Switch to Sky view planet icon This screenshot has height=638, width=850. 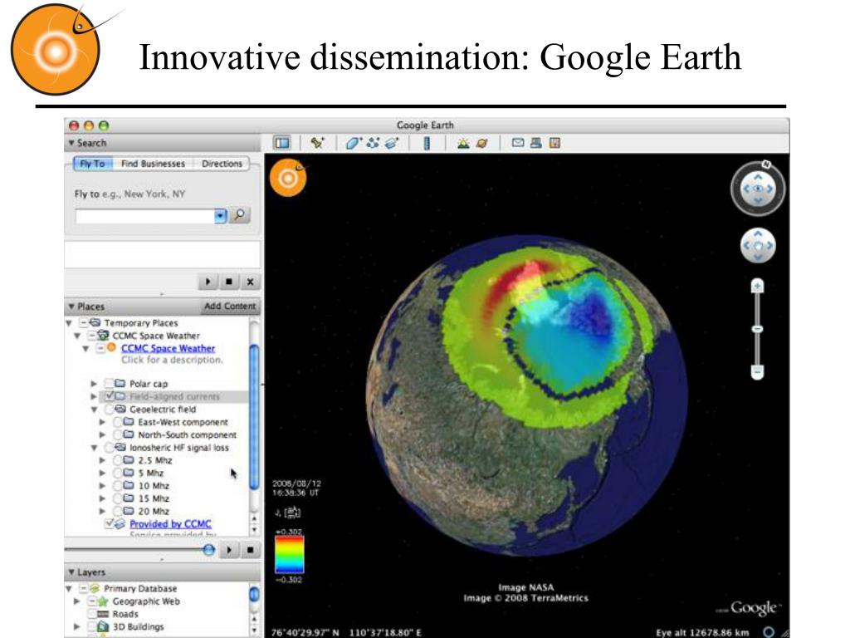click(x=481, y=143)
